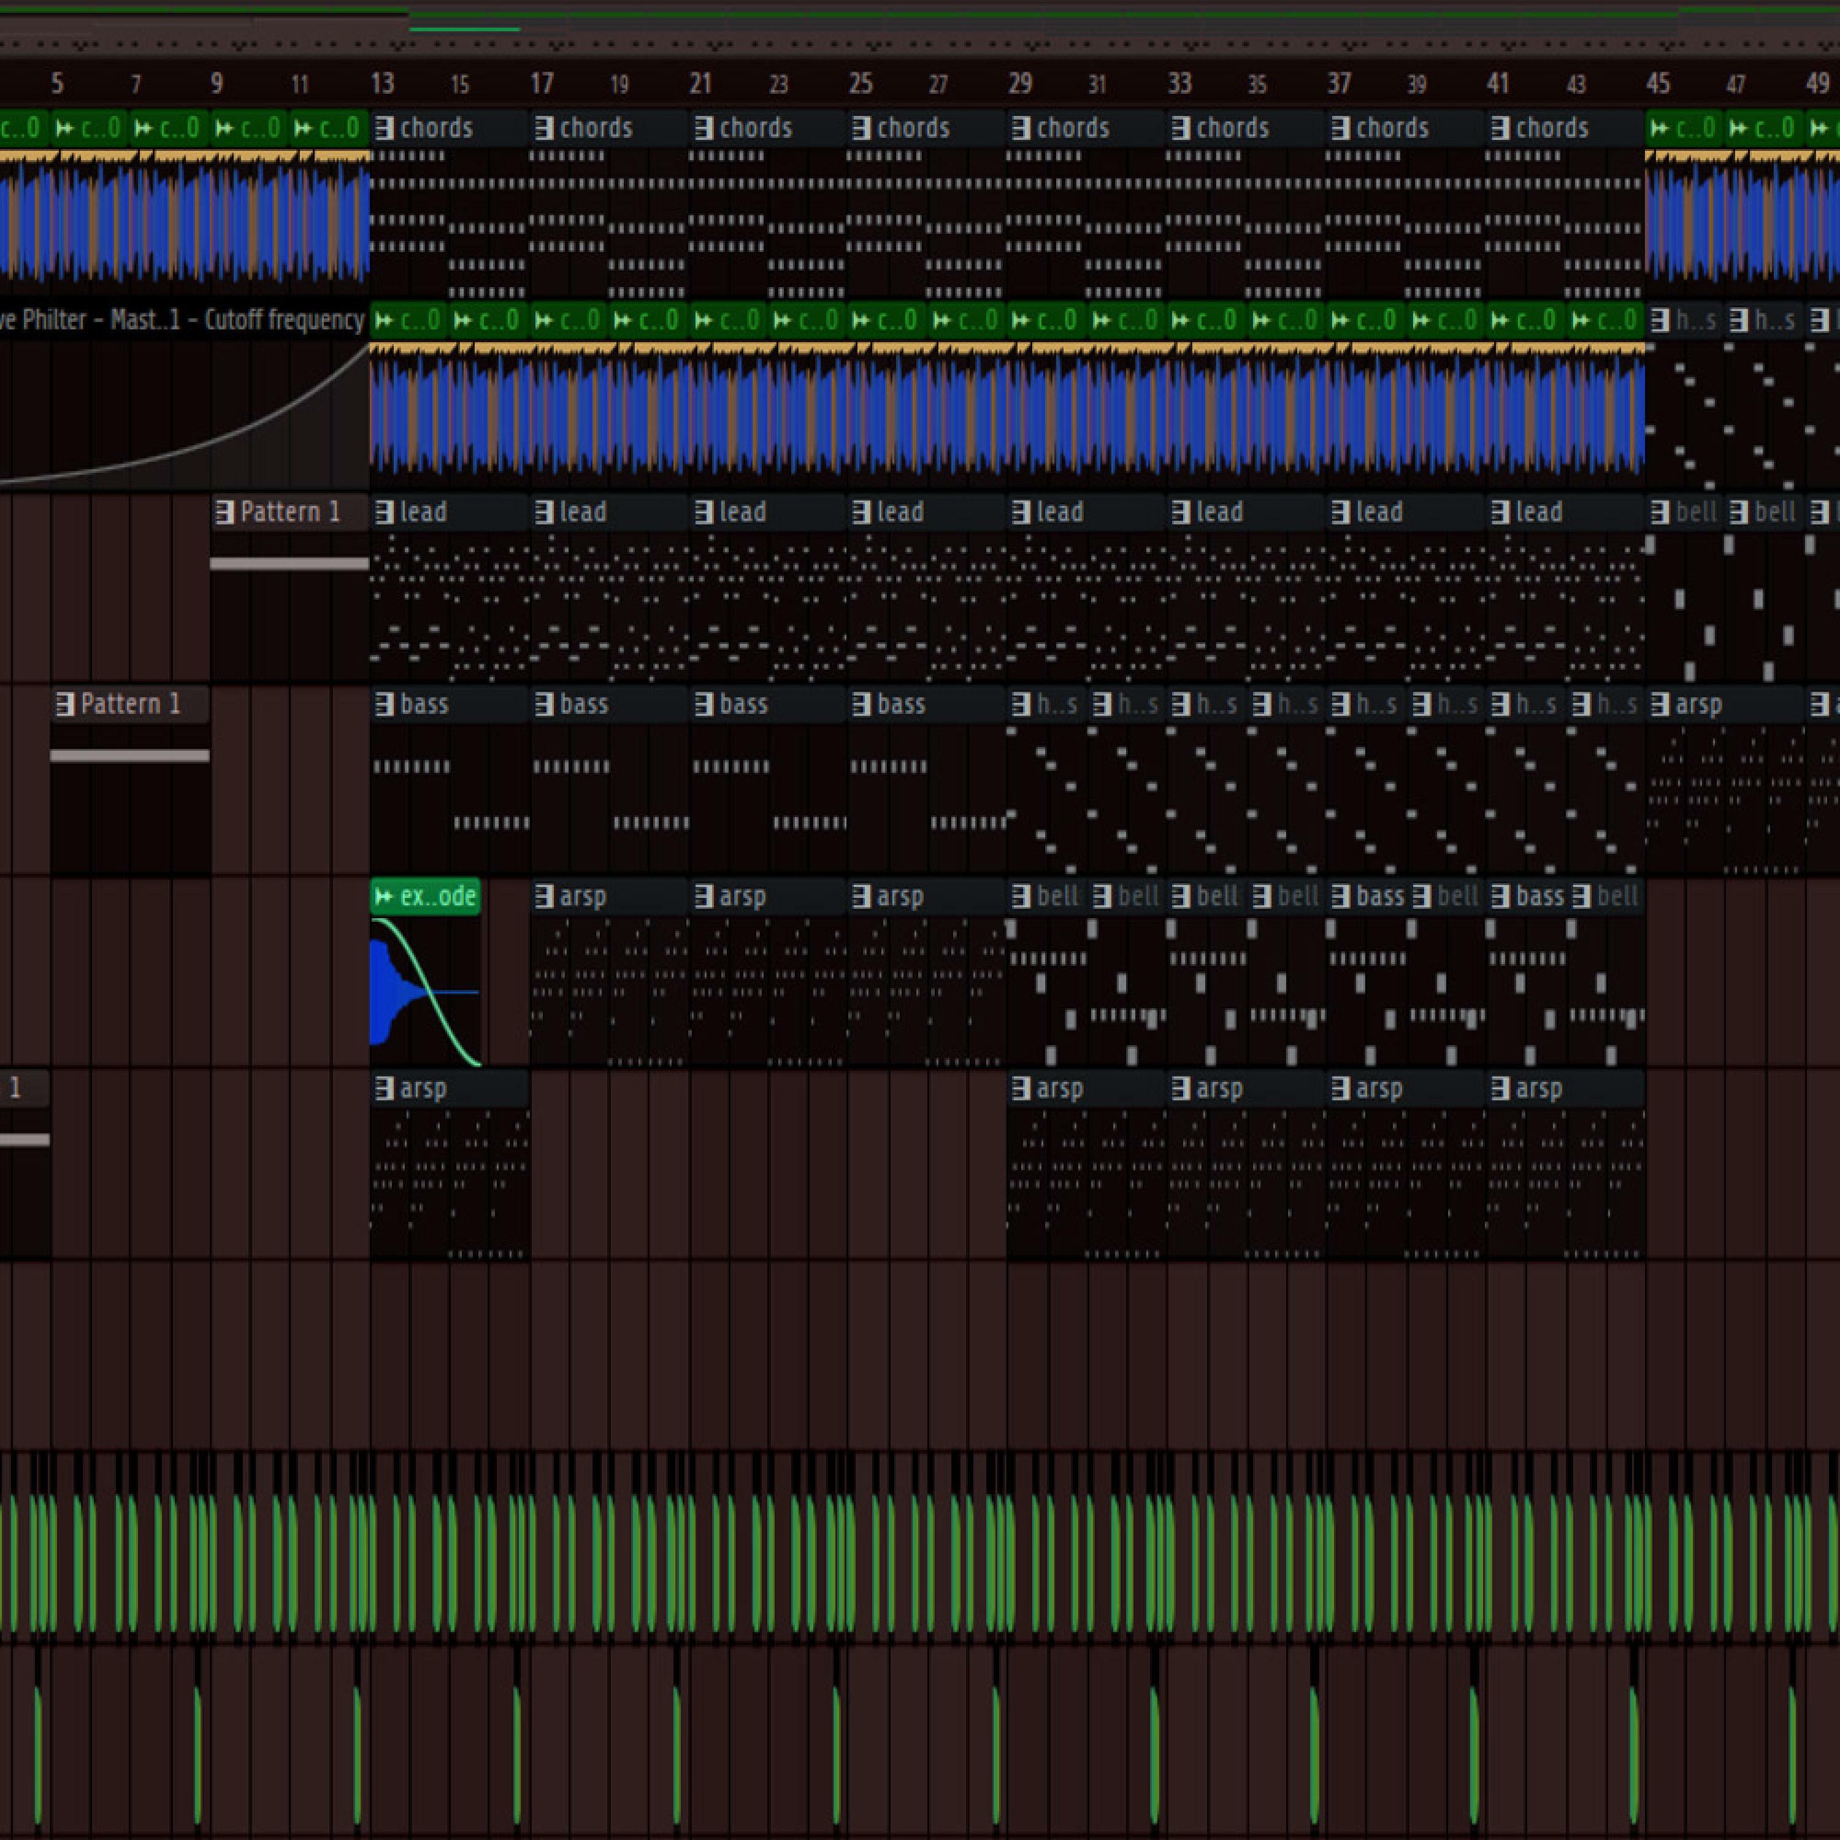Select the chords clip title at bar 25
The width and height of the screenshot is (1840, 1840).
(x=914, y=128)
